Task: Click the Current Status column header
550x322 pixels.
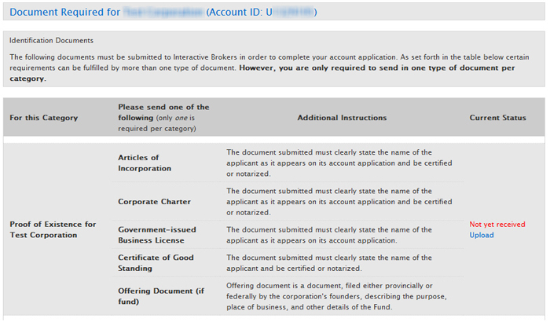Action: [497, 118]
